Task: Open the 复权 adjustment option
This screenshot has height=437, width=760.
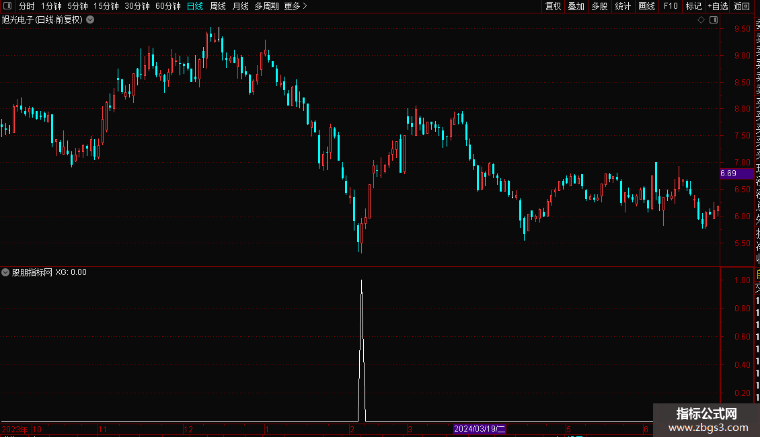Action: click(x=553, y=6)
